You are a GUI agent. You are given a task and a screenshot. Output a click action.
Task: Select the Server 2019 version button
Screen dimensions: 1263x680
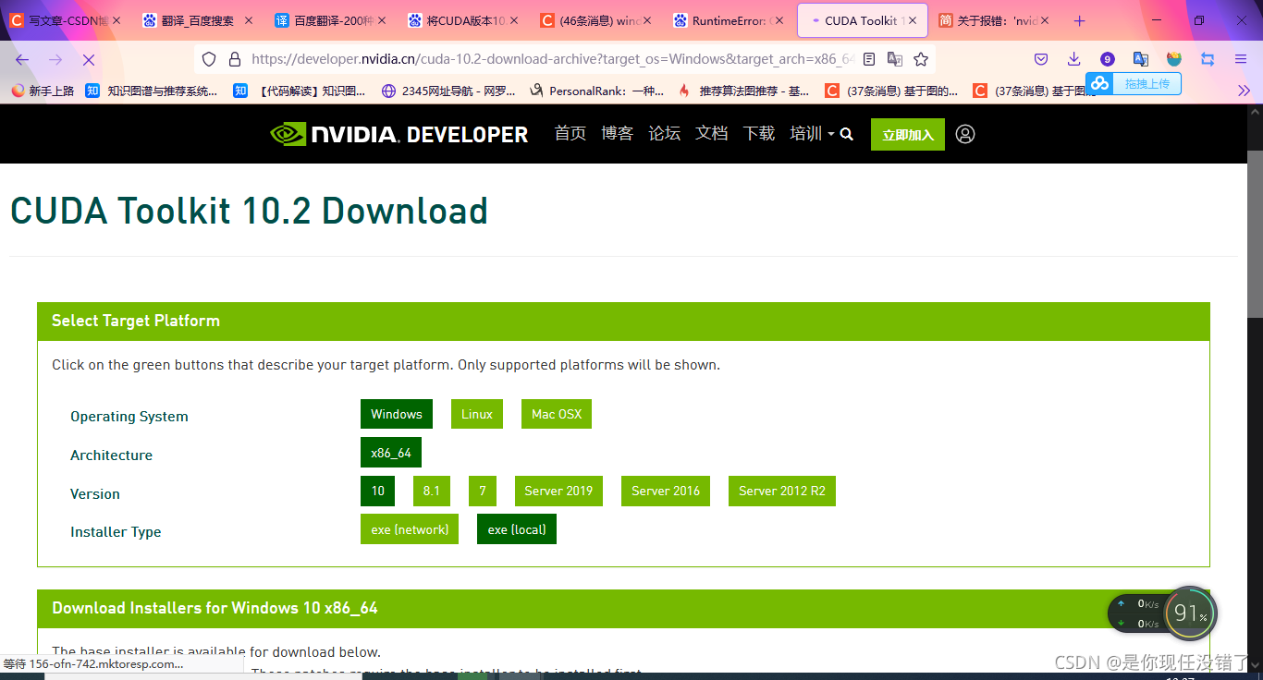click(x=558, y=491)
